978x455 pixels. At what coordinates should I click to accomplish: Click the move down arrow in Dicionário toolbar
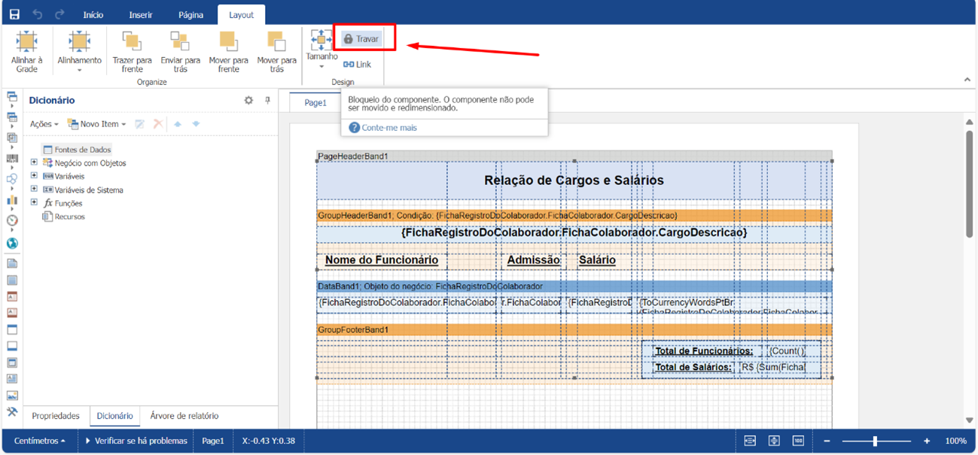click(x=196, y=124)
